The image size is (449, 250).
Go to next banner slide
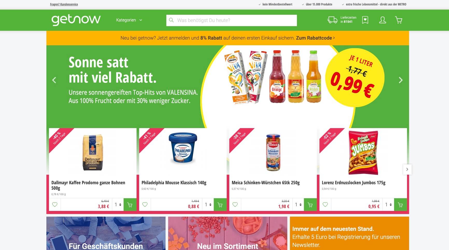pos(401,80)
